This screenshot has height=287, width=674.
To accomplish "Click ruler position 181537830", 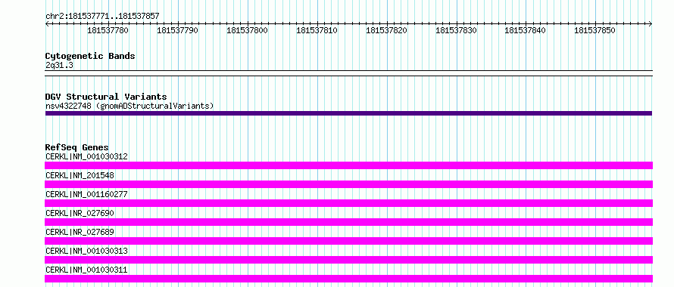I will (x=456, y=30).
